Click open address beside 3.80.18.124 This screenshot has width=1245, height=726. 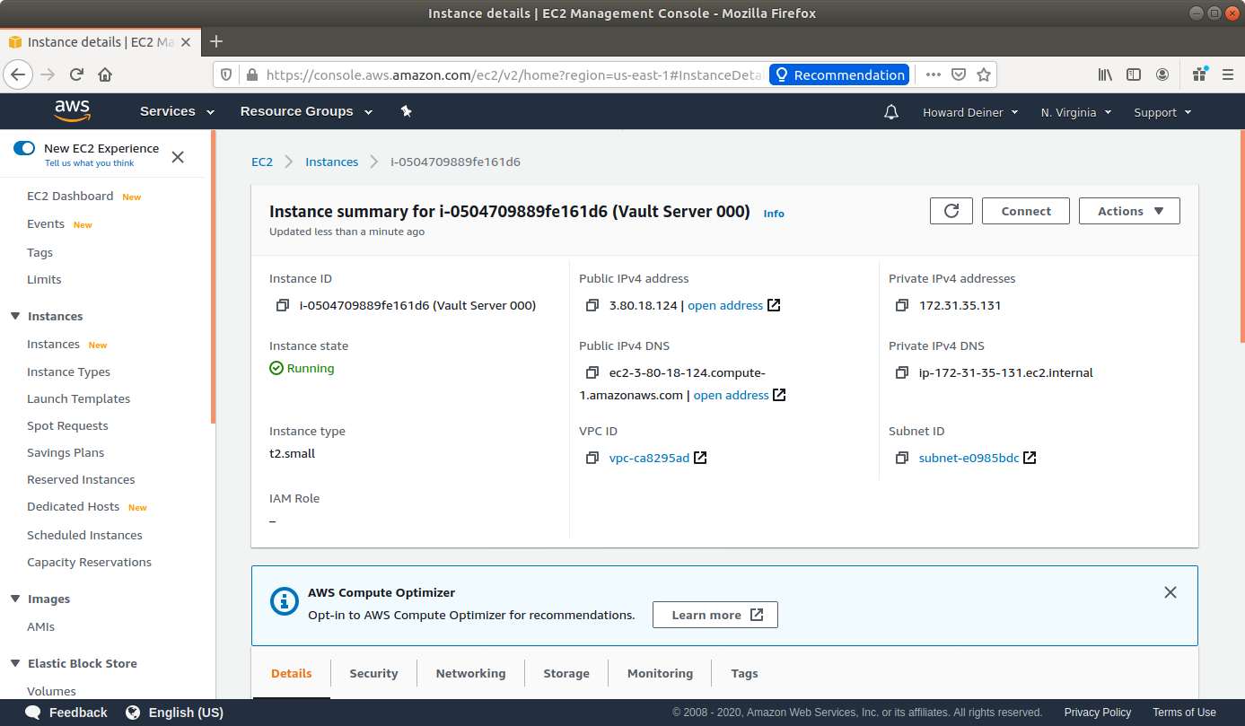[725, 305]
